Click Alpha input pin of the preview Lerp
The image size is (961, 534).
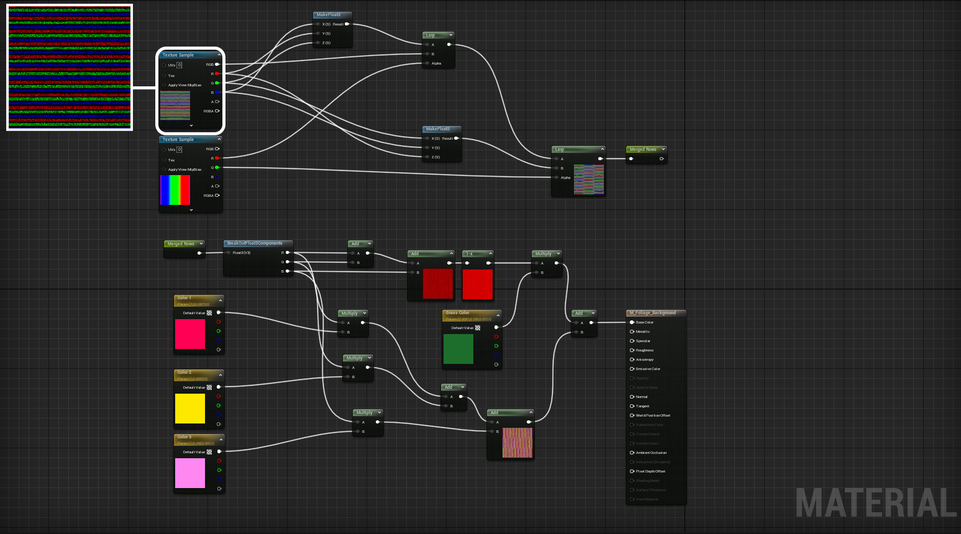pyautogui.click(x=557, y=178)
